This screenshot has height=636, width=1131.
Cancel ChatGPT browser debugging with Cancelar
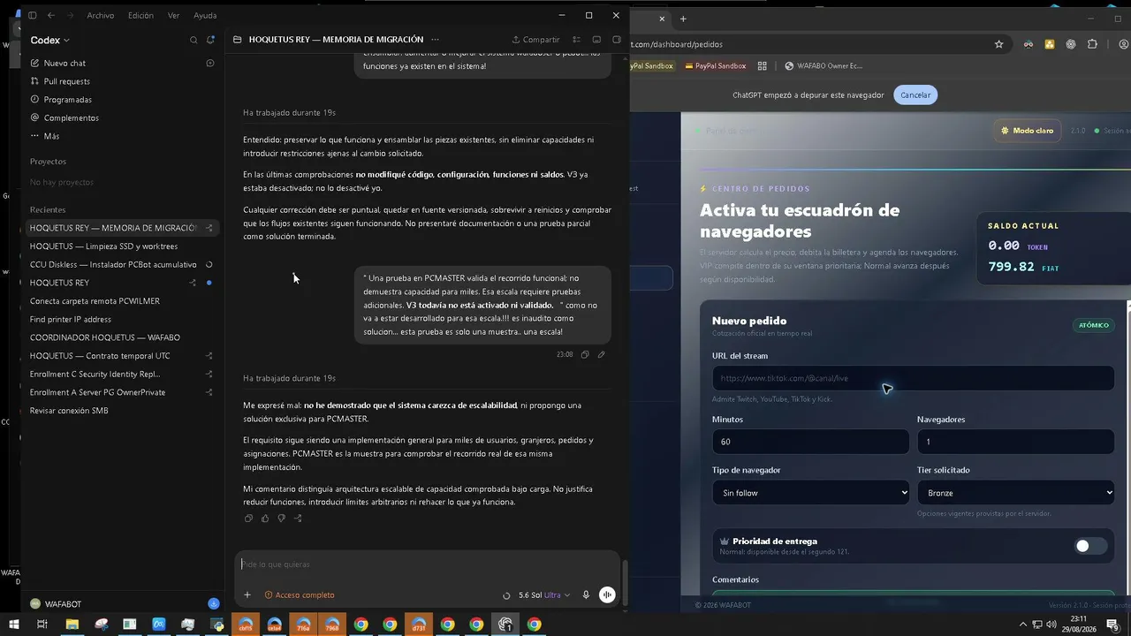(915, 95)
